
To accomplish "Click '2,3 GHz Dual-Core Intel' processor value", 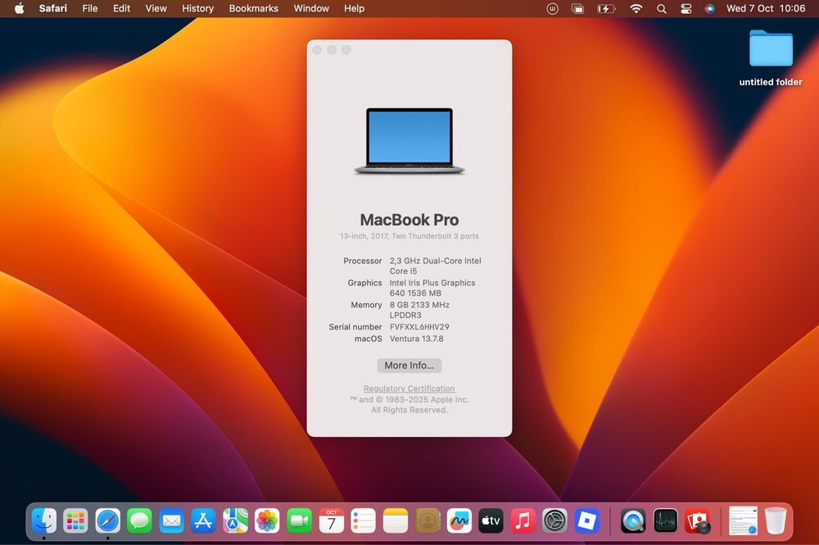I will point(435,261).
